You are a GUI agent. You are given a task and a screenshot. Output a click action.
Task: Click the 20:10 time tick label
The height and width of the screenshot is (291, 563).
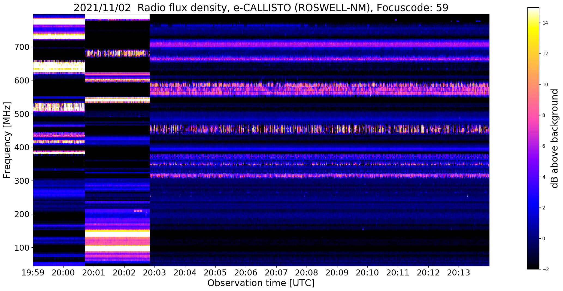[368, 273]
